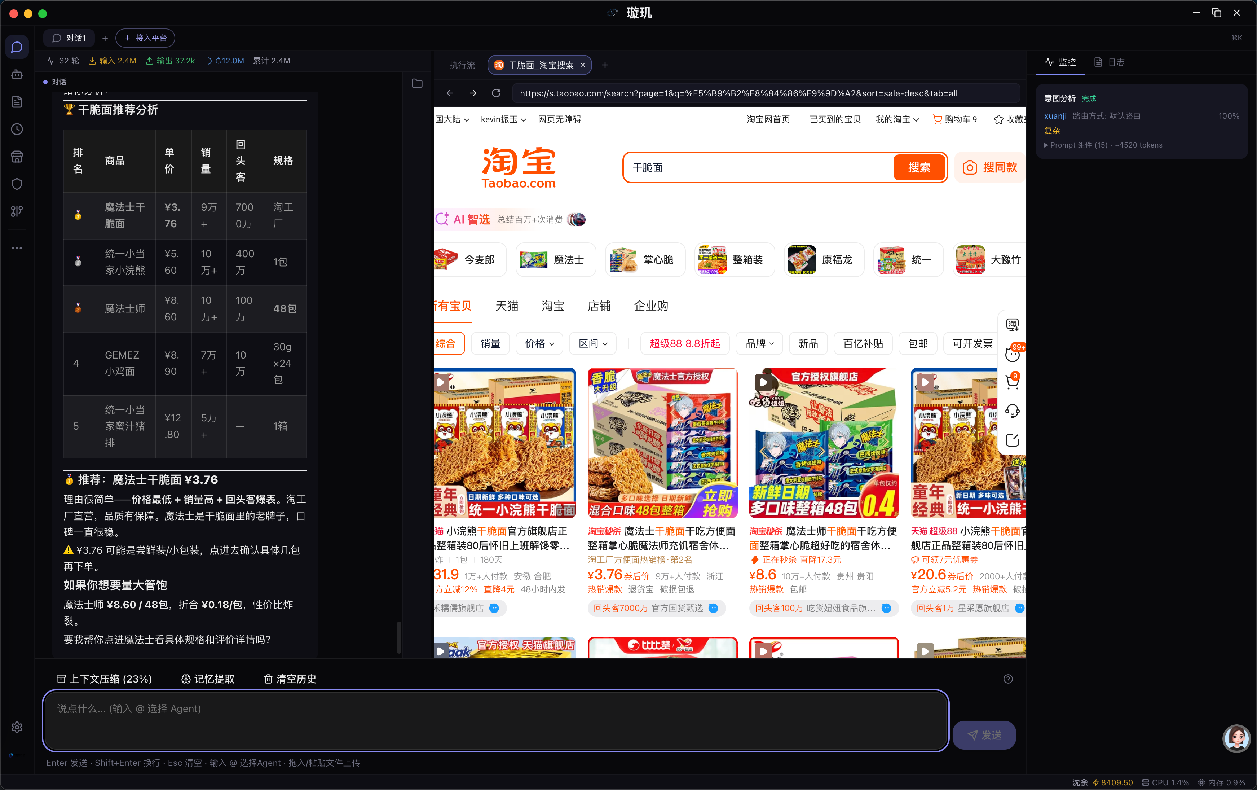Viewport: 1257px width, 790px height.
Task: Click the 清空历史 button
Action: (290, 679)
